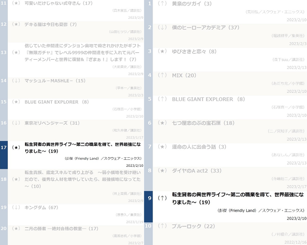Click the date 2023/2/10 in highlighted rank 9 row
Screen dimensions: 307x245
(x=296, y=219)
